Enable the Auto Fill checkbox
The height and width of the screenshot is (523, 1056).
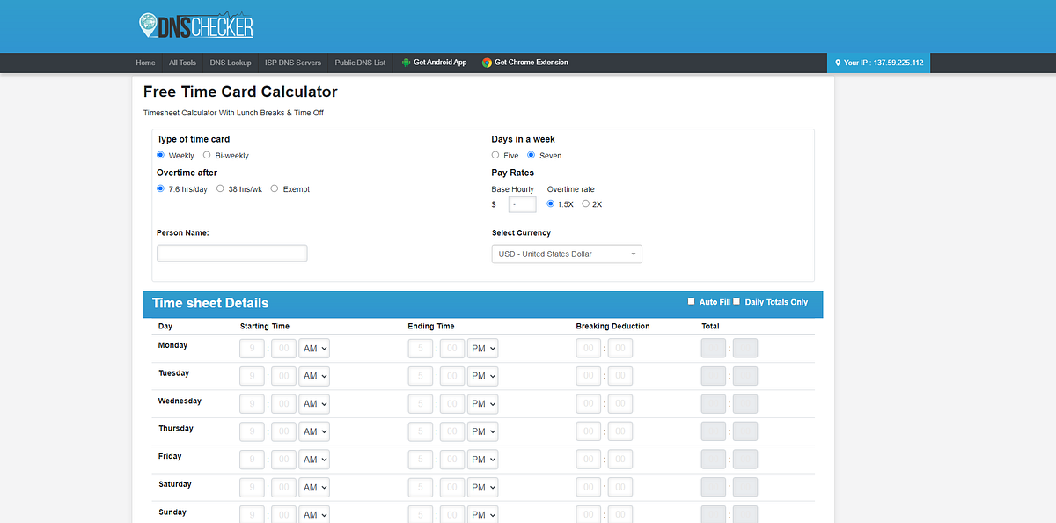pos(692,301)
